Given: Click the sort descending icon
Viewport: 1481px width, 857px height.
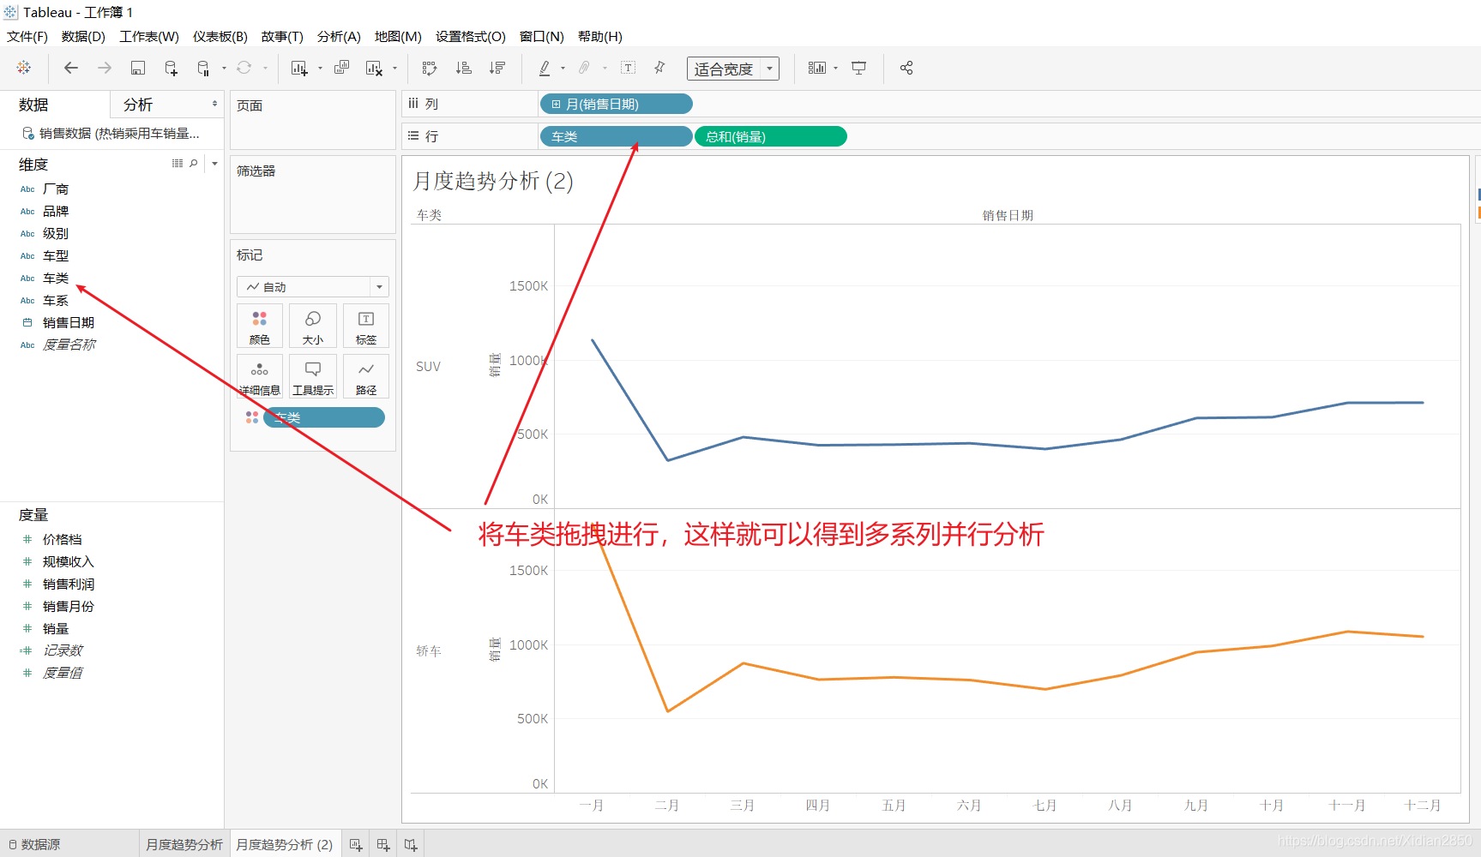Looking at the screenshot, I should (x=497, y=68).
